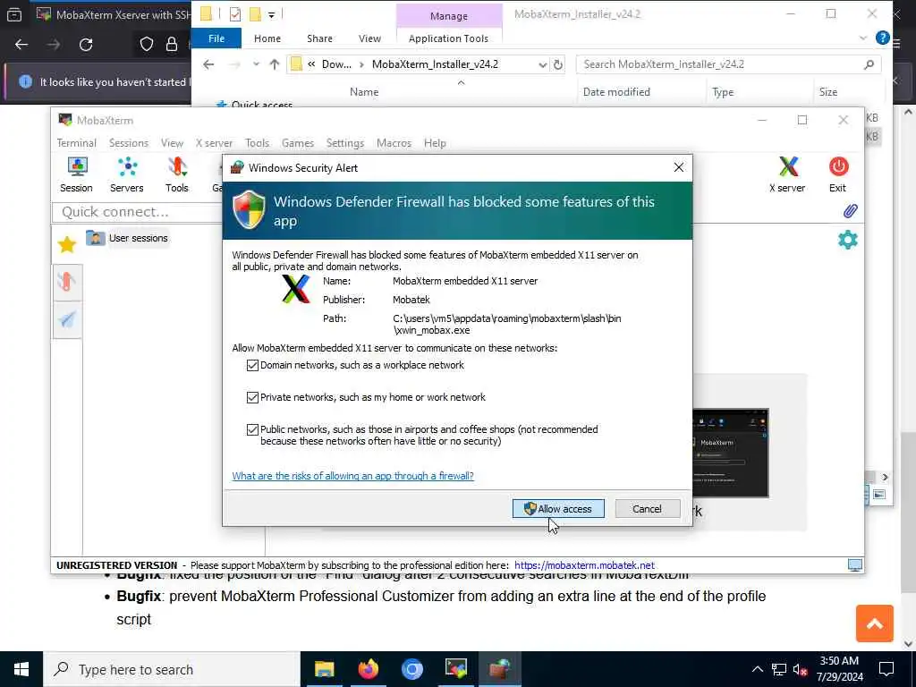This screenshot has height=687, width=916.
Task: Open the Servers tool in MobaXterm toolbar
Action: pyautogui.click(x=127, y=174)
